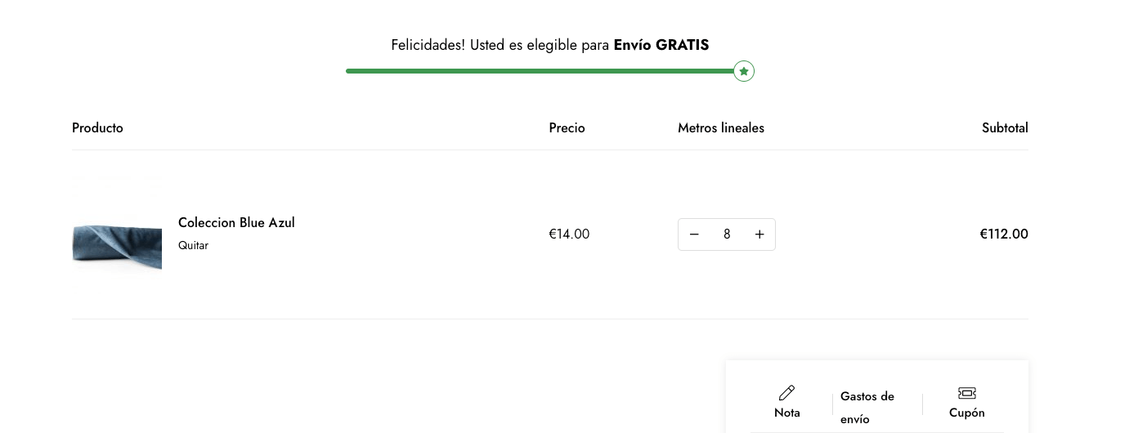The height and width of the screenshot is (433, 1138).
Task: Click the quantity field showing 8
Action: [x=727, y=234]
